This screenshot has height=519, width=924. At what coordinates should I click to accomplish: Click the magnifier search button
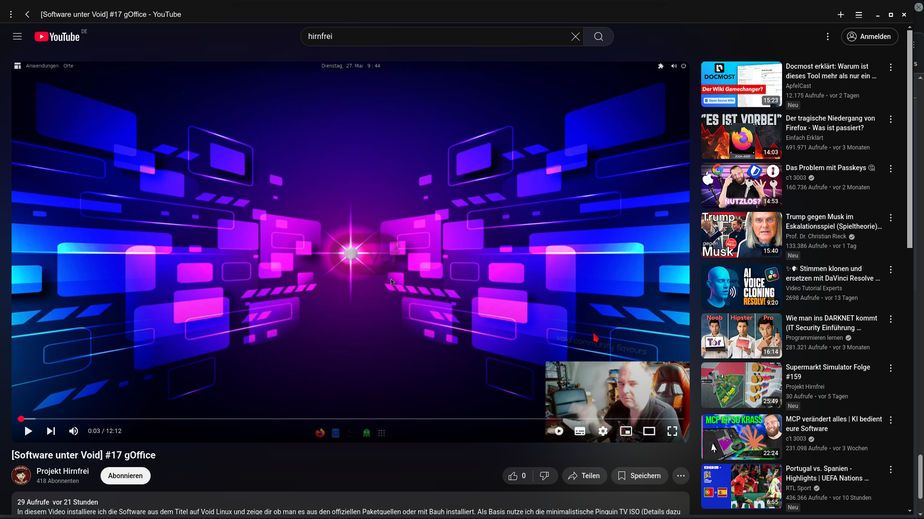pos(598,37)
